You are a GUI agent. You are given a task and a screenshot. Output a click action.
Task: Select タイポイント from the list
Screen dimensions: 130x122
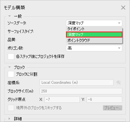tap(94, 29)
